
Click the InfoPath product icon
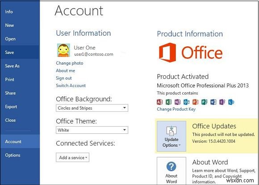pyautogui.click(x=222, y=102)
